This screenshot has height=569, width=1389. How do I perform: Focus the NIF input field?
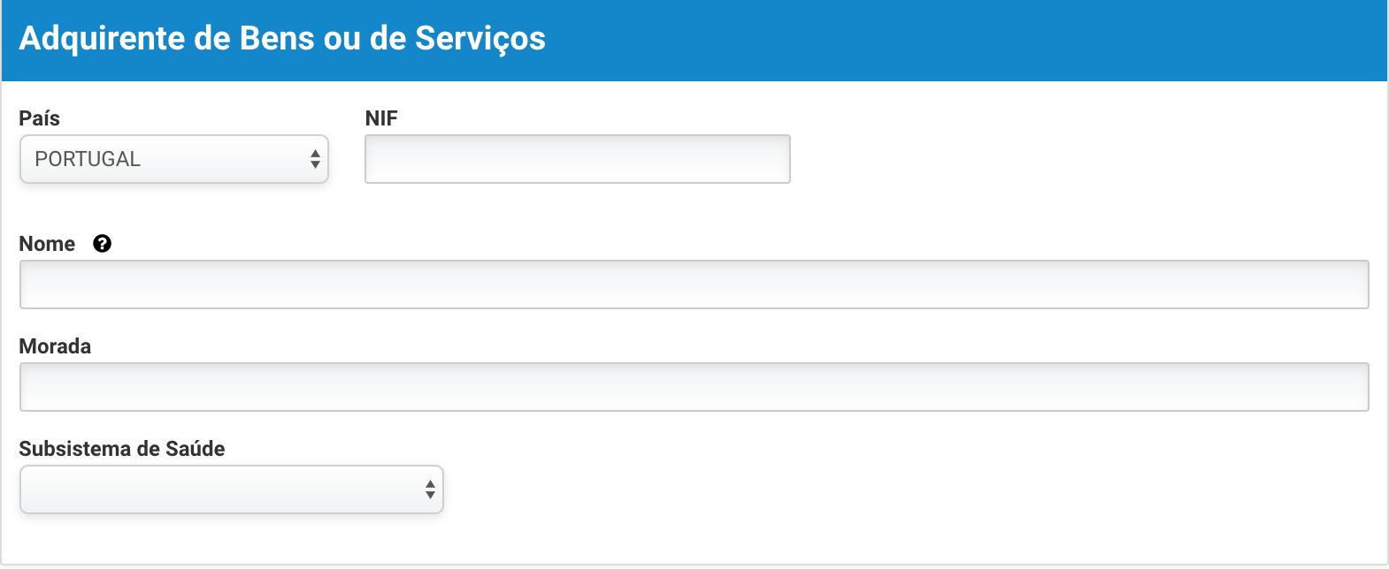click(577, 159)
